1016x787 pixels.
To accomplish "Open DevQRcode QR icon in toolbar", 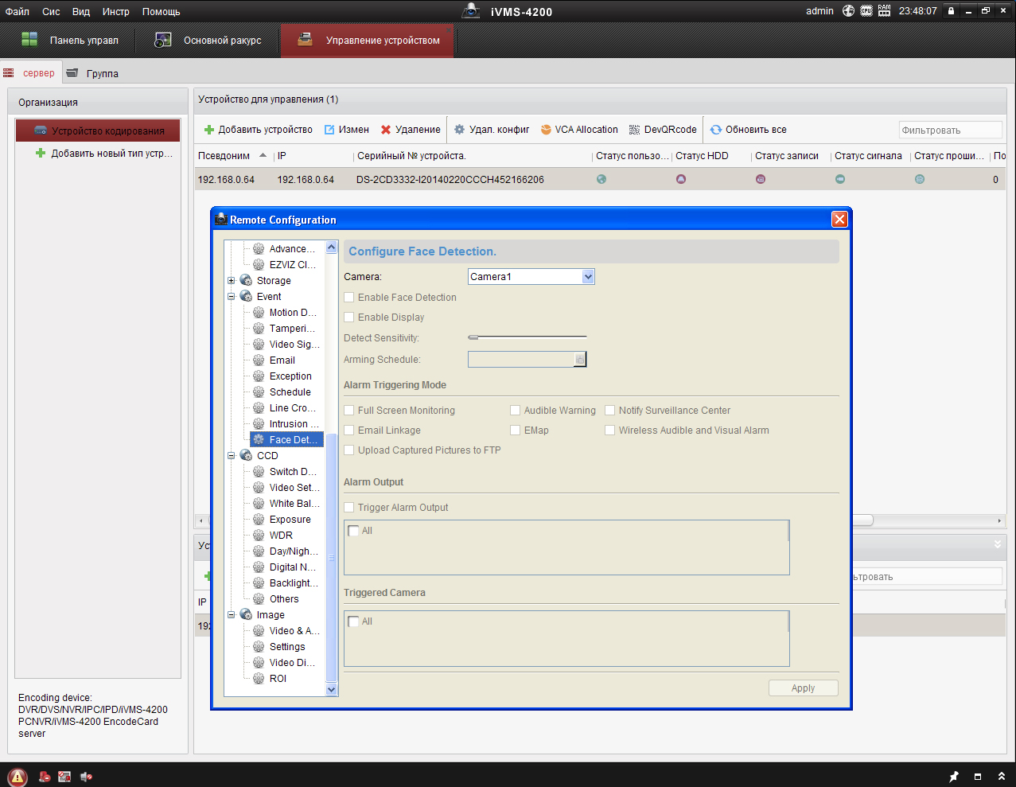I will click(634, 130).
